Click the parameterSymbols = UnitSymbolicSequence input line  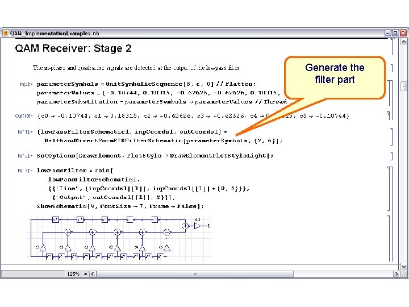(146, 84)
